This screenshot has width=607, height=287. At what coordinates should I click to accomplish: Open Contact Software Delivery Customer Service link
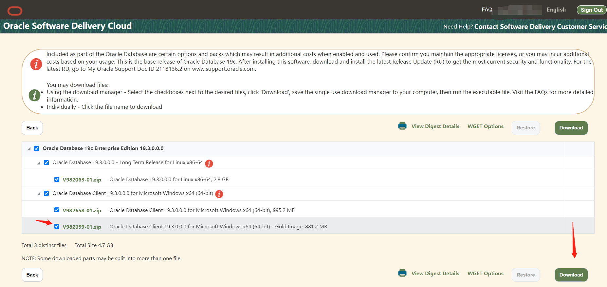[x=541, y=27]
